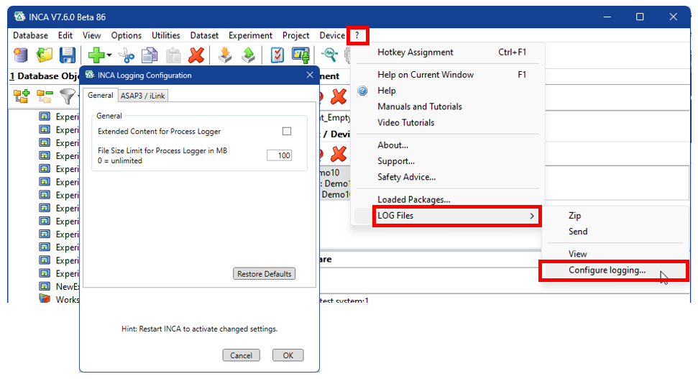The width and height of the screenshot is (698, 379).
Task: Open the Hotkey Assignment menu entry
Action: [x=415, y=52]
